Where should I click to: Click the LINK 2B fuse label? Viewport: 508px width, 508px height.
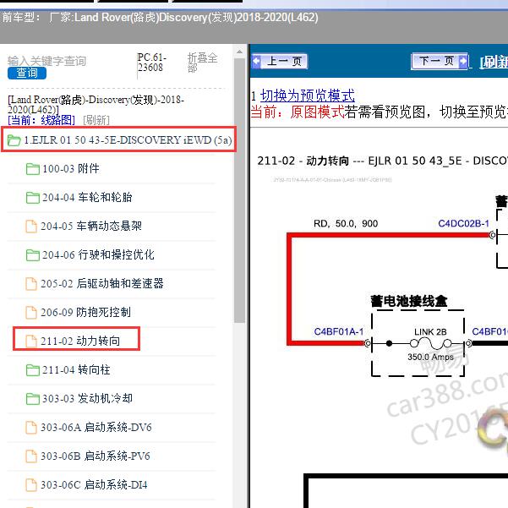tap(430, 332)
